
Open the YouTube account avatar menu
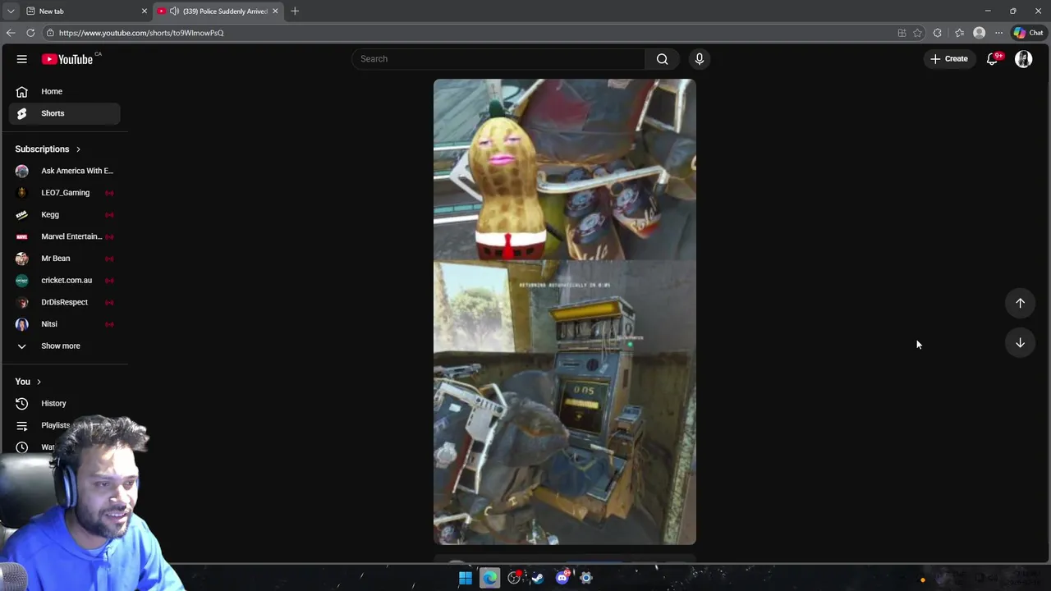1023,59
